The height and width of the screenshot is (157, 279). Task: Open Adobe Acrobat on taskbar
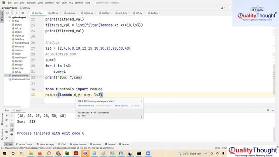coord(76,154)
